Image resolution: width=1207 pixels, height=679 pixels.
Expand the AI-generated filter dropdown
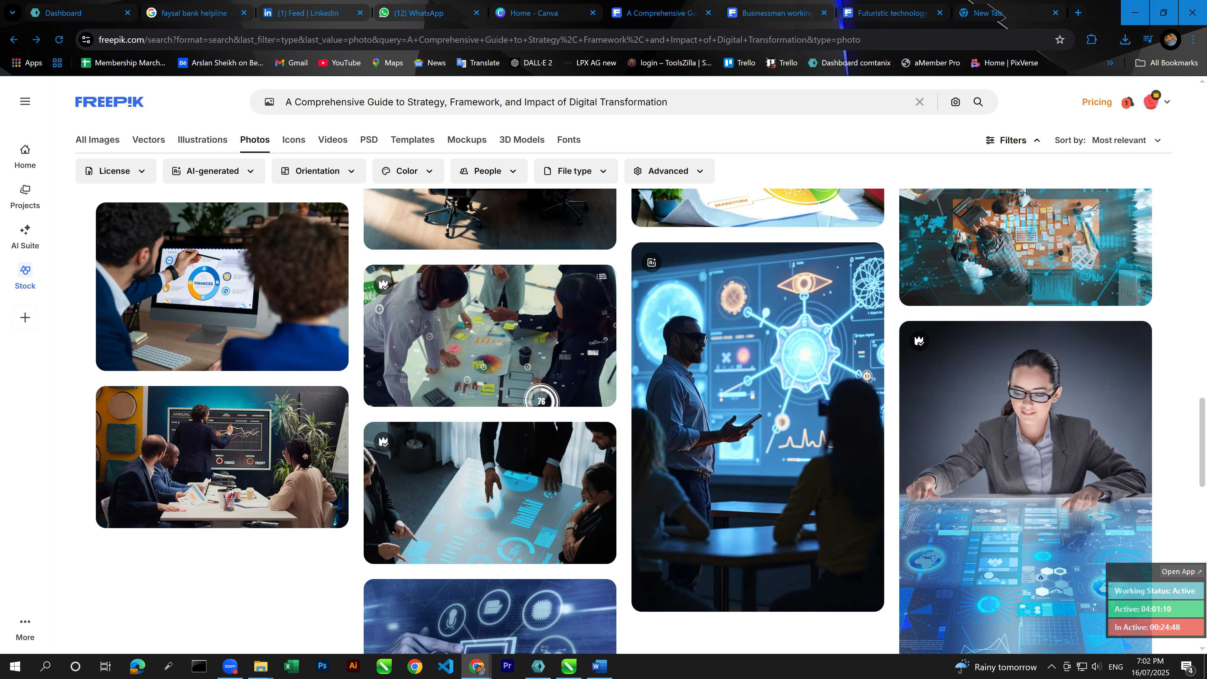click(x=214, y=171)
